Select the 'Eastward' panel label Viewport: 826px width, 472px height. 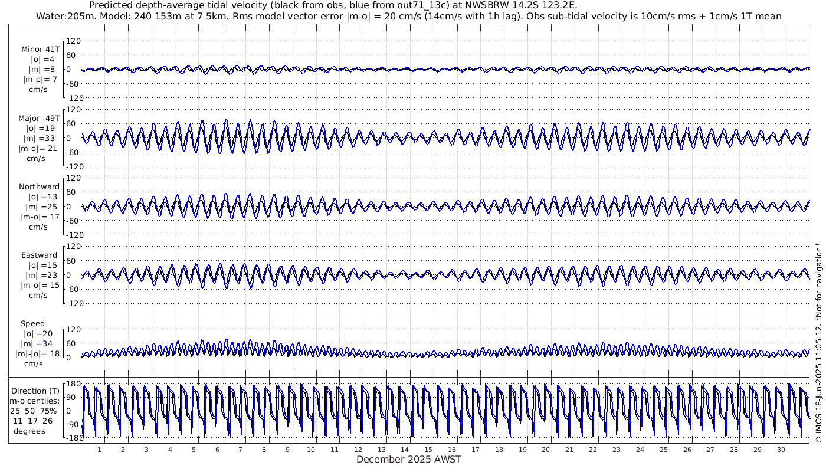coord(40,255)
